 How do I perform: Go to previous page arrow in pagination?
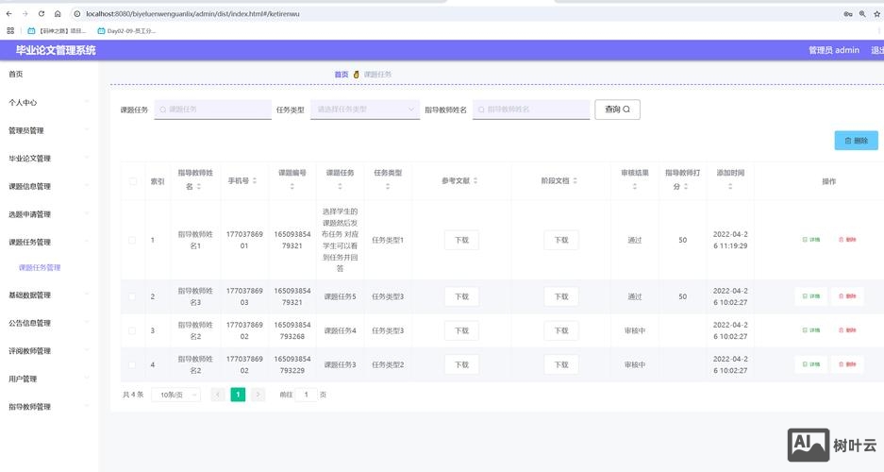[218, 395]
